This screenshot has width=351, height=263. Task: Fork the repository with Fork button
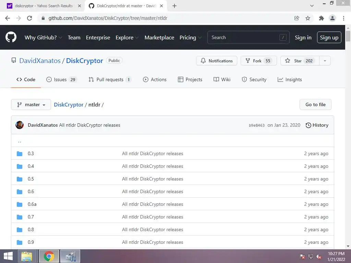[258, 61]
